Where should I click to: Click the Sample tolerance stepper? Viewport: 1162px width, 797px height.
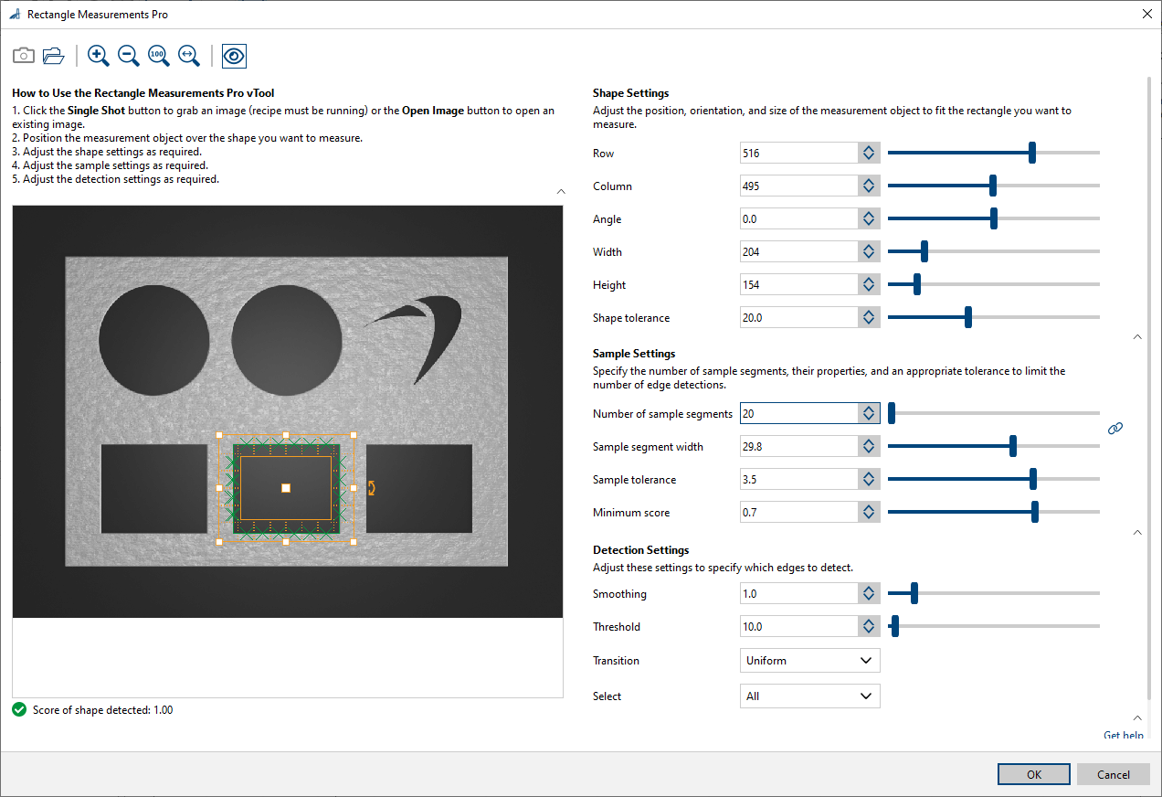pyautogui.click(x=869, y=480)
